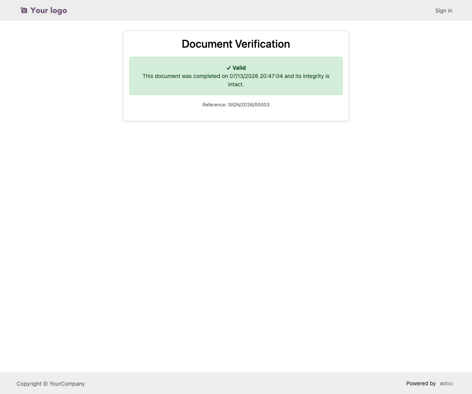Click Copyright © YourCompany text
Image resolution: width=472 pixels, height=394 pixels.
51,384
